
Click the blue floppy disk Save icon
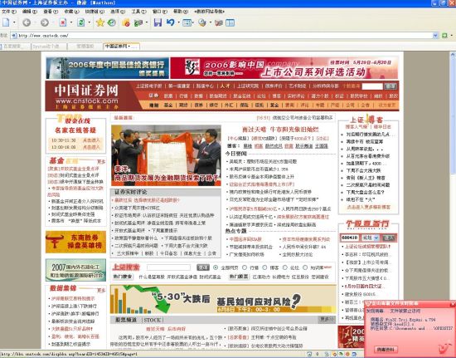[x=158, y=22]
